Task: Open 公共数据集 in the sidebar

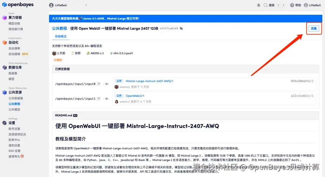Action: pyautogui.click(x=16, y=98)
